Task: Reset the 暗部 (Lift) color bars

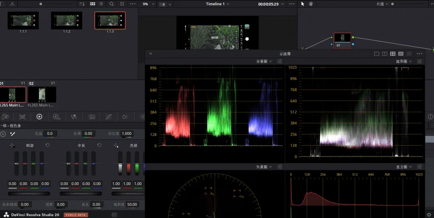Action: pyautogui.click(x=47, y=145)
